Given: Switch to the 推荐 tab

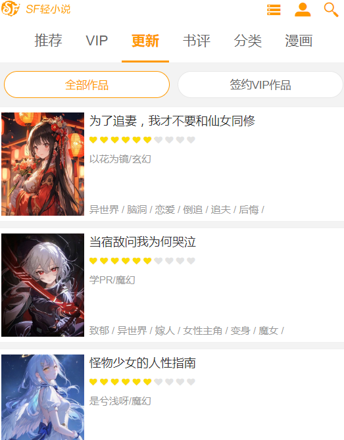Looking at the screenshot, I should 48,41.
